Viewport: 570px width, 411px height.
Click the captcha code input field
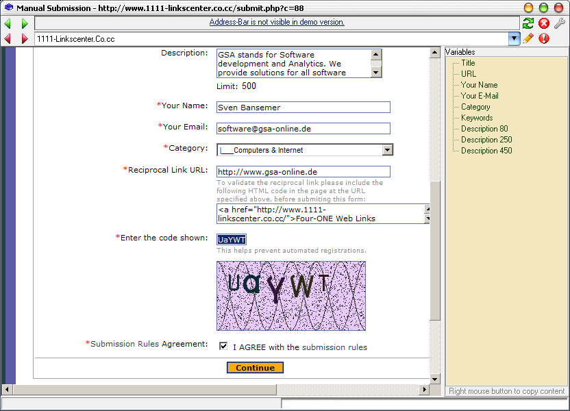(232, 240)
